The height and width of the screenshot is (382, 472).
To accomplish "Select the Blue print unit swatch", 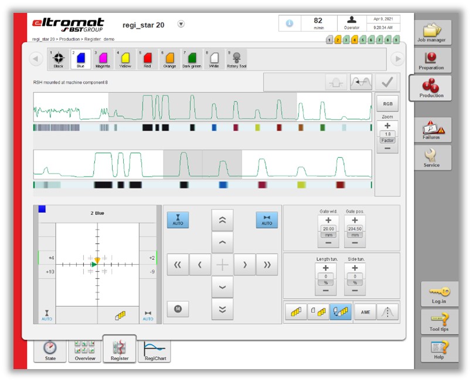I will coord(81,59).
